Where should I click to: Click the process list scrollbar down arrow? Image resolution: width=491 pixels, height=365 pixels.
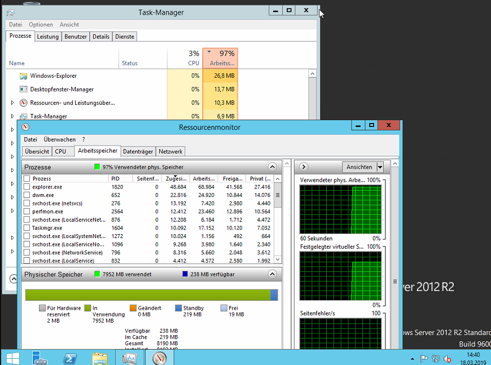click(278, 260)
